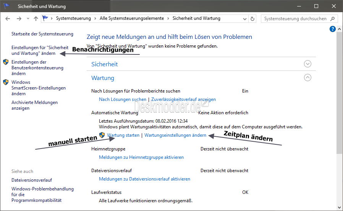The height and width of the screenshot is (211, 343).
Task: Open Windows-Problembehandlung für die Programmkompatibilität
Action: click(42, 194)
